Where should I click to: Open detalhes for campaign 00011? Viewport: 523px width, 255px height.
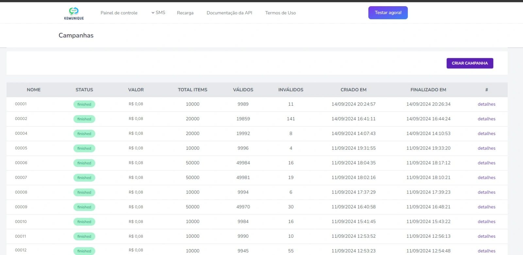(486, 236)
